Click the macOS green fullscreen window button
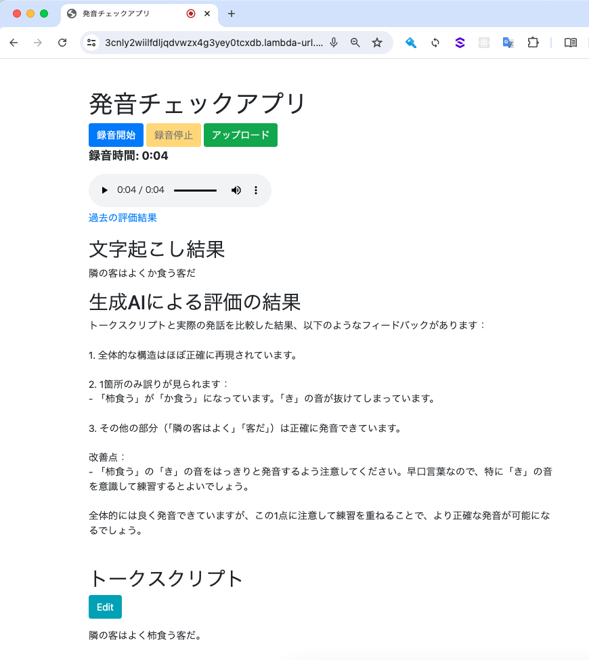589x660 pixels. (x=44, y=14)
